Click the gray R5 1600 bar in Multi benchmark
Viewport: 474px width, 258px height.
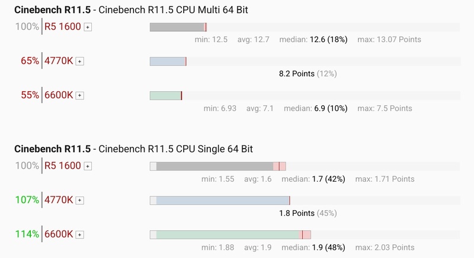(x=177, y=27)
